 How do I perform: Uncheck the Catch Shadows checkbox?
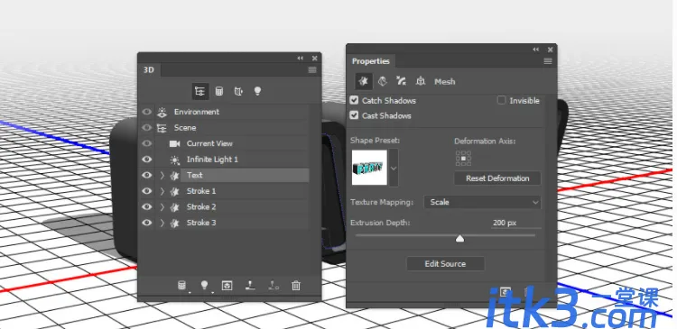pos(354,100)
